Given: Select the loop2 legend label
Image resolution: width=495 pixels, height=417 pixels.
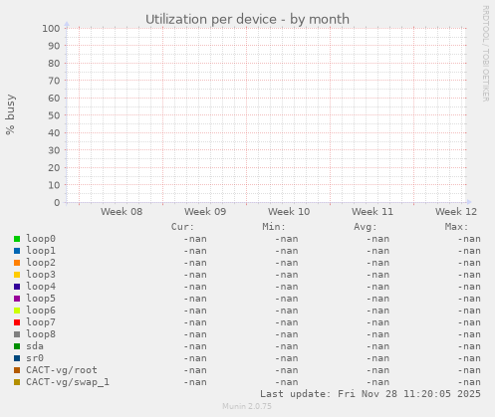Looking at the screenshot, I should coord(41,263).
